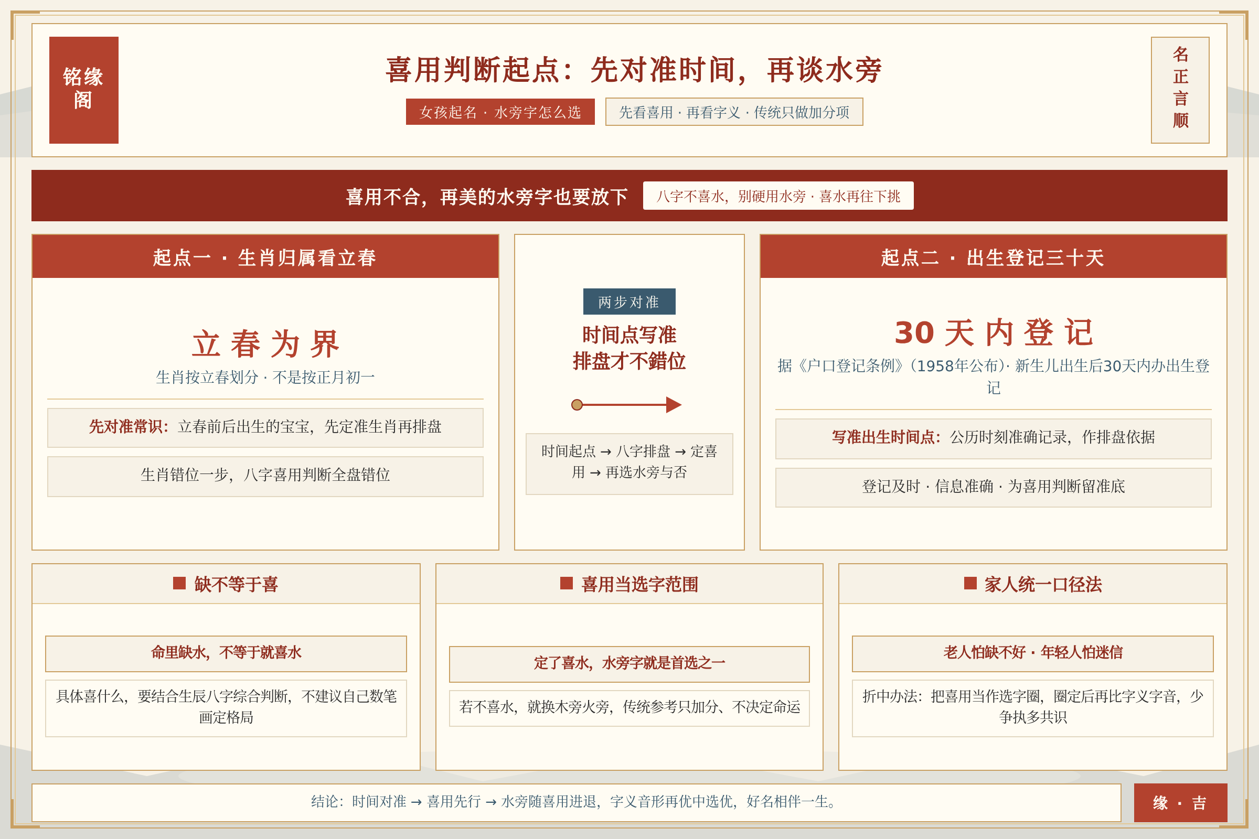Click the box 若不喜水，就换木旁火旁
The image size is (1259, 839).
point(629,708)
